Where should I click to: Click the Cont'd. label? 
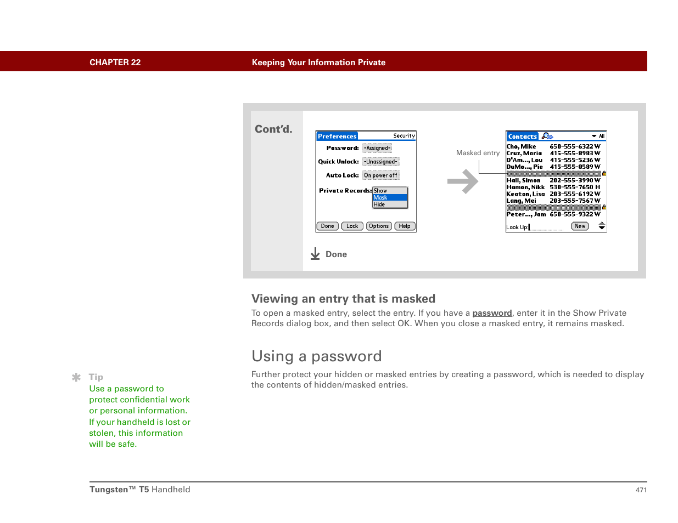273,130
